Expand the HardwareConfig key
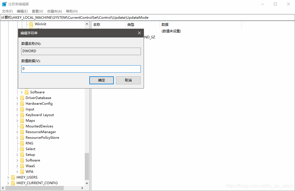The image size is (295, 191). point(17,104)
